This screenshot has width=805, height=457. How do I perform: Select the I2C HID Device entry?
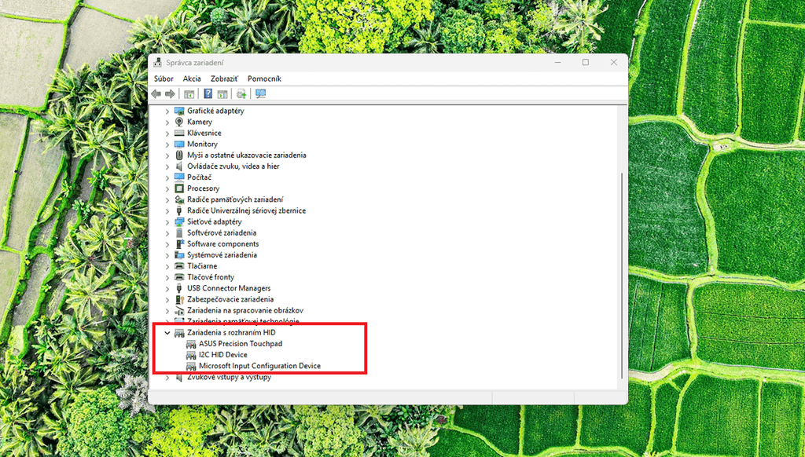pyautogui.click(x=223, y=355)
